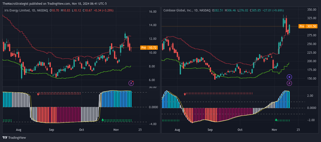Click the Pre 301.50 price label

point(308,26)
